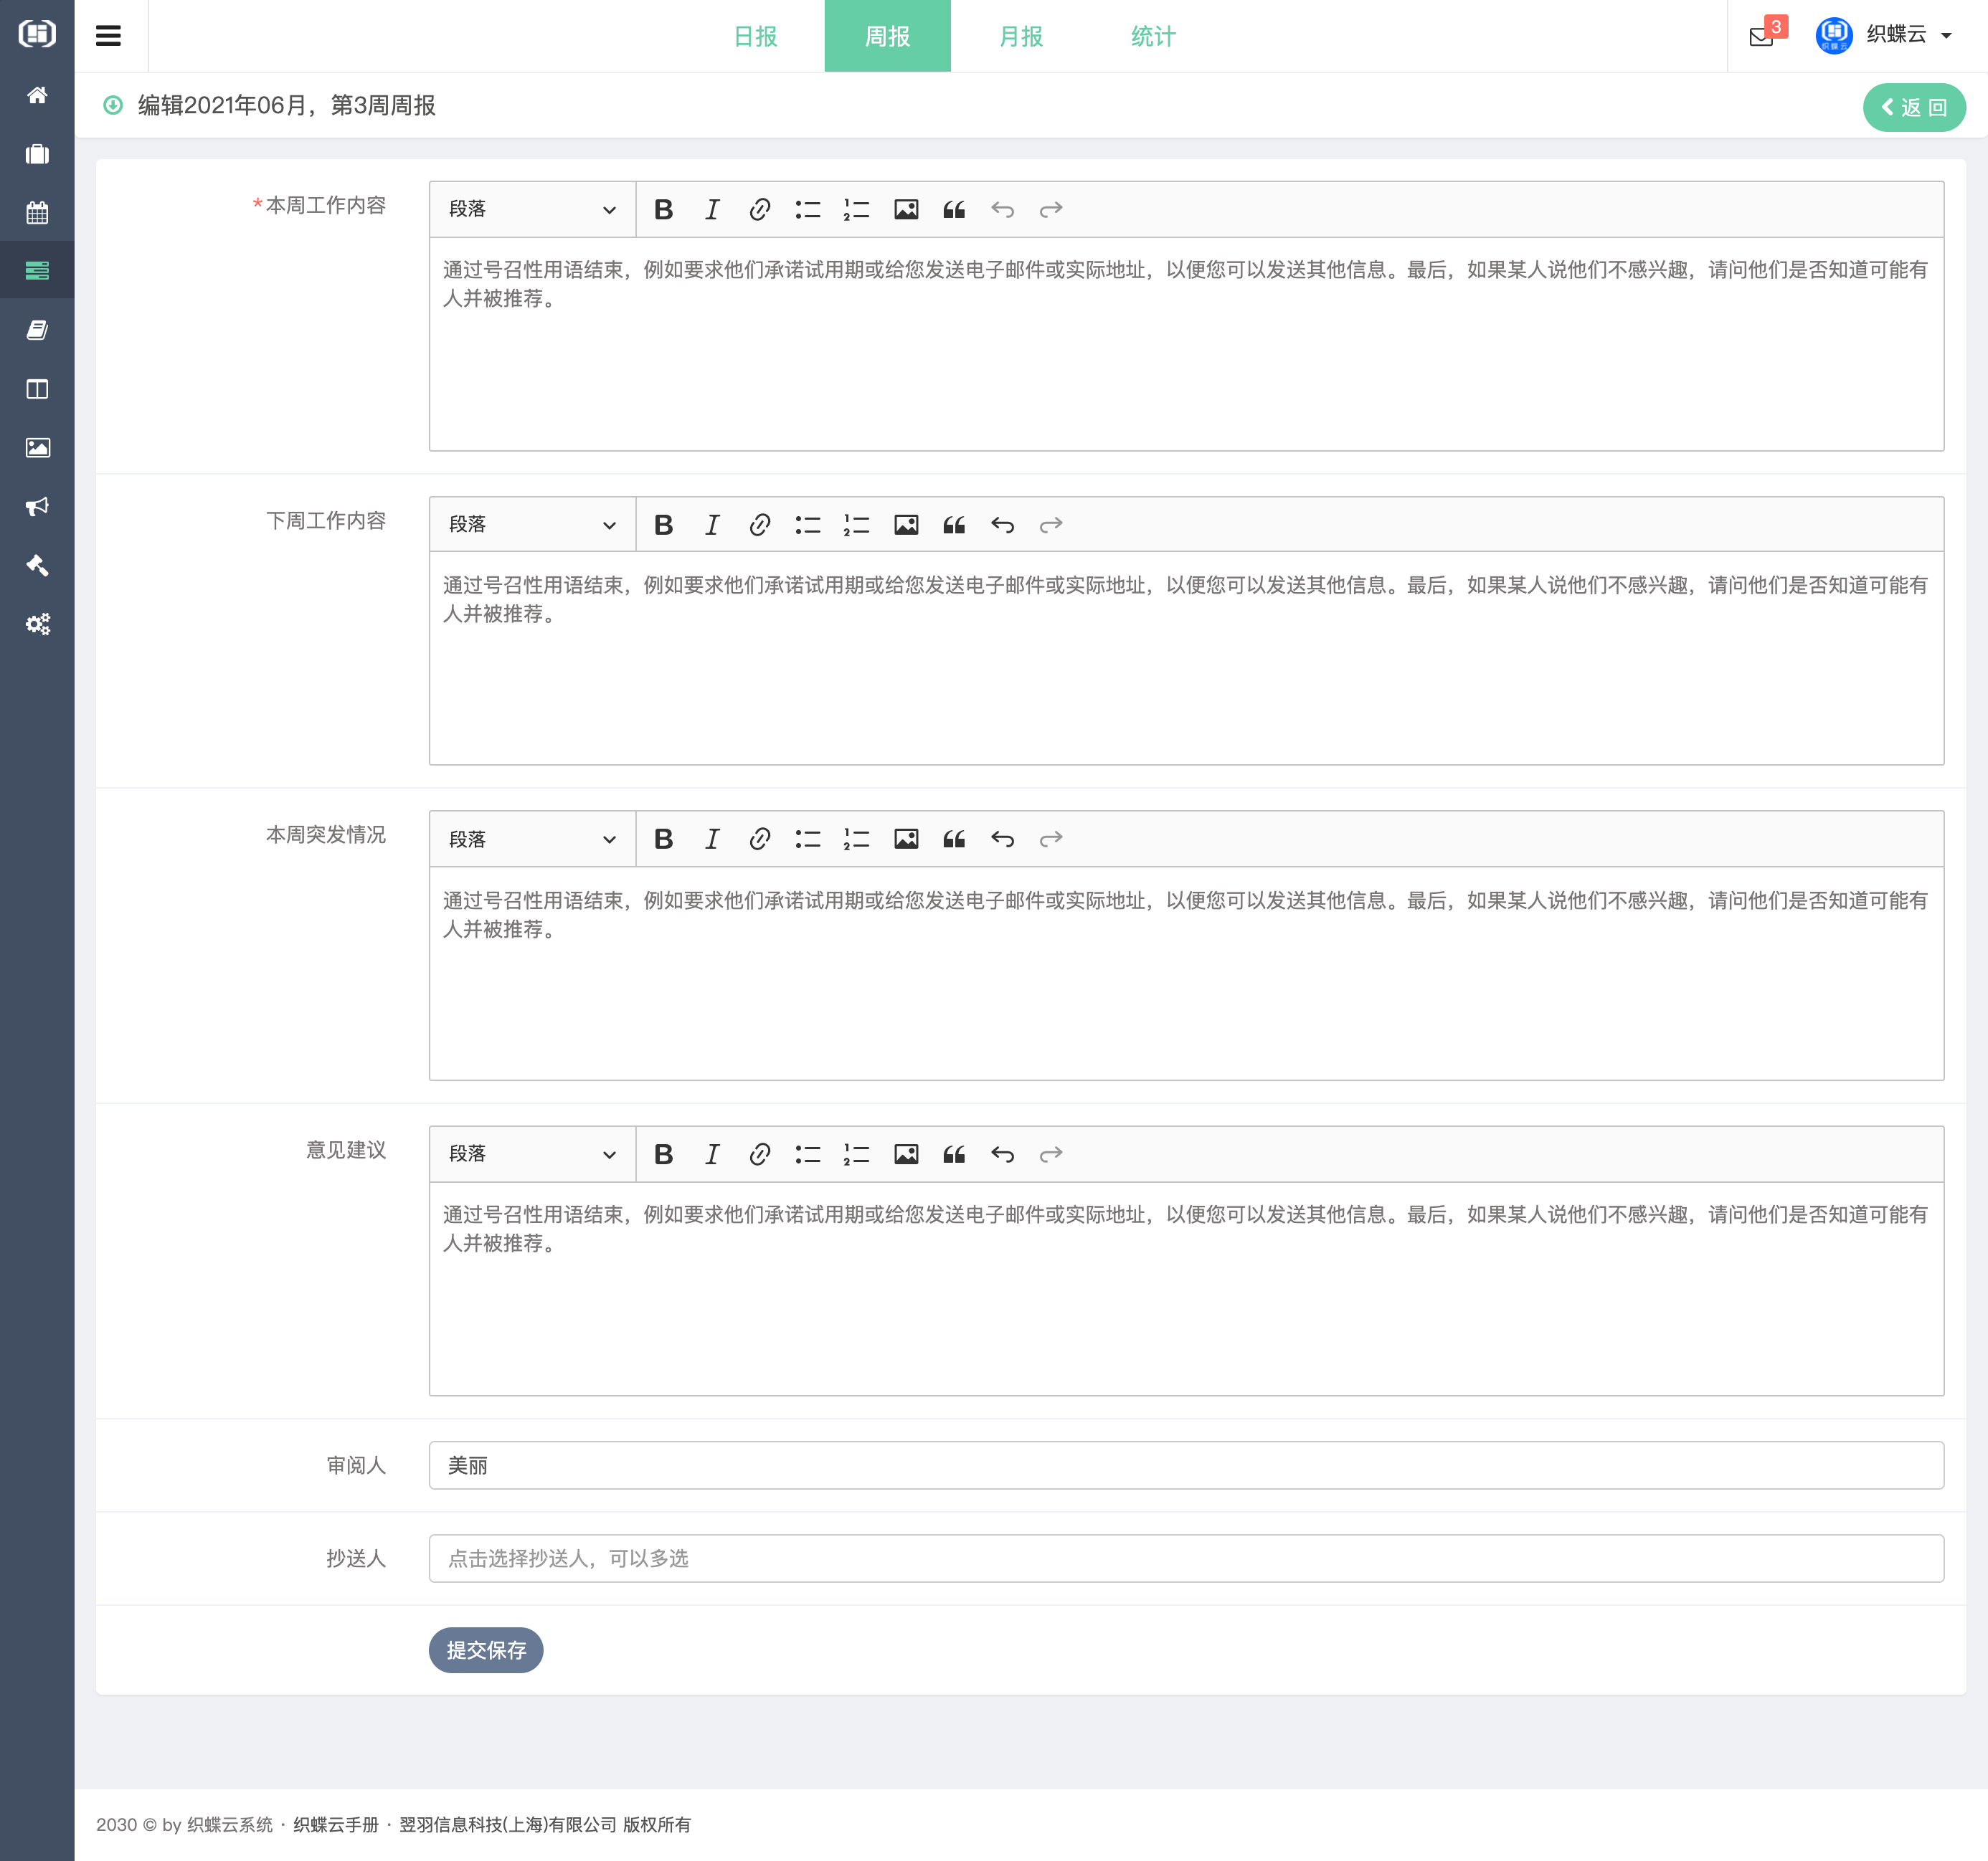Click Bold in 本周工作内容 editor toolbar
This screenshot has height=1861, width=1988.
[x=663, y=210]
